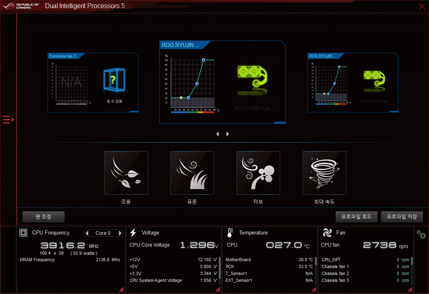429x294 pixels.
Task: Click the middle blue point on center fan curve
Action: (x=197, y=83)
